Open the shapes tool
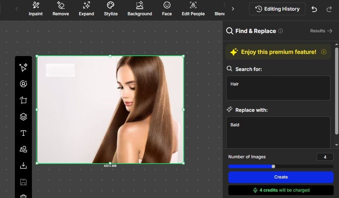The height and width of the screenshot is (198, 339). [x=23, y=149]
